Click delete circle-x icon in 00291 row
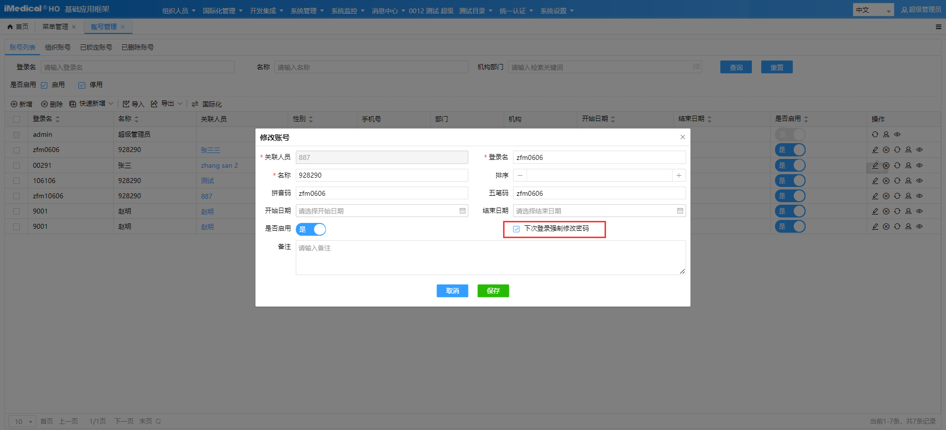Viewport: 946px width, 430px height. (886, 165)
